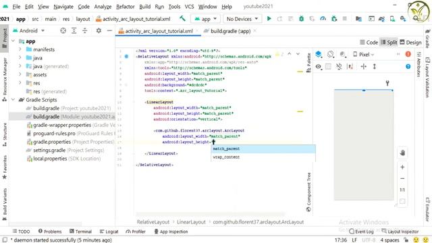432x243 pixels.
Task: Open the Logcat tool window
Action: [109, 232]
